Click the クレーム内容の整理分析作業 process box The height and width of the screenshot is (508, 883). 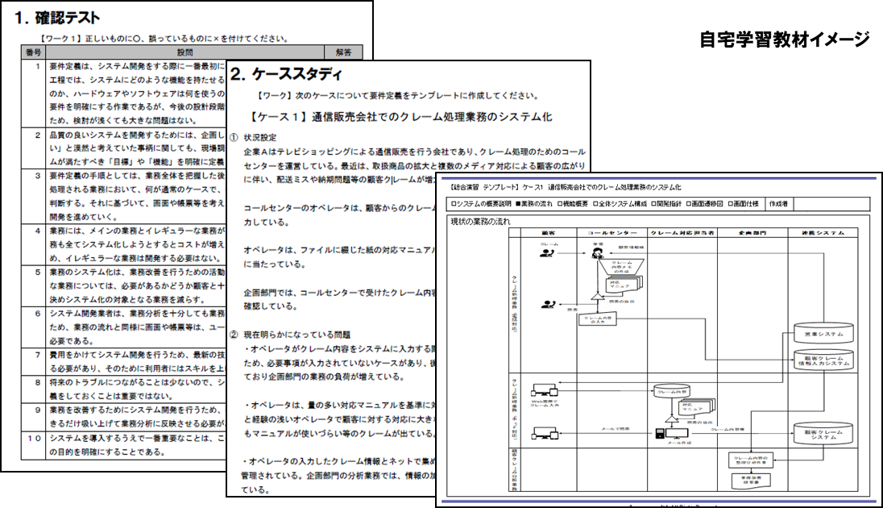pos(750,460)
